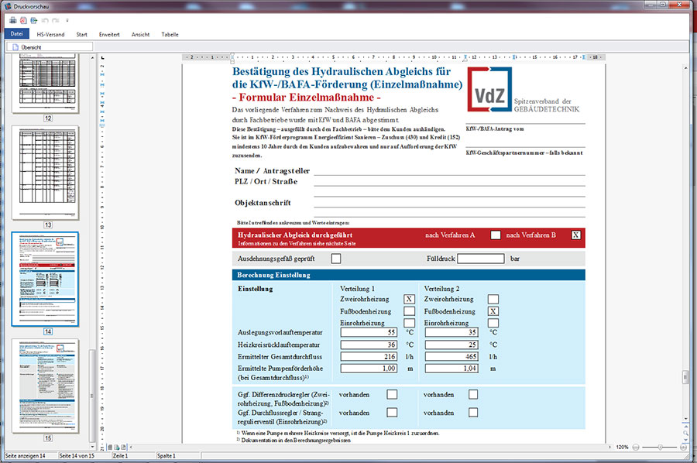Select the page 15 thumbnail
This screenshot has height=463, width=697.
coord(46,386)
